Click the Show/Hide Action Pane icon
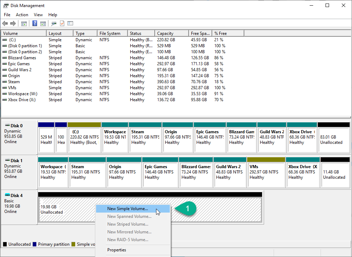Viewport: 352px width, 257px height. point(43,24)
